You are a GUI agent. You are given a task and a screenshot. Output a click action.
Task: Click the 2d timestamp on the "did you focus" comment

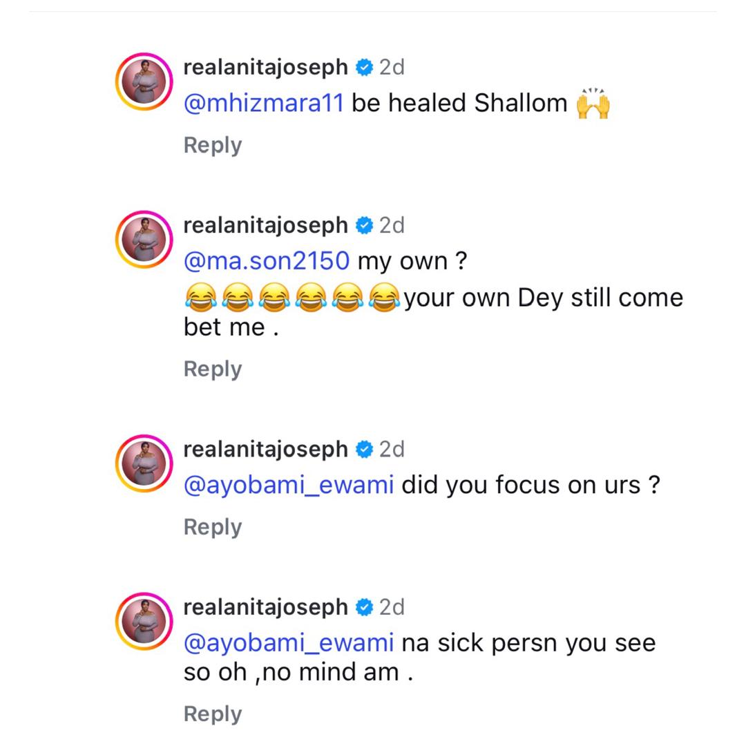pyautogui.click(x=392, y=450)
